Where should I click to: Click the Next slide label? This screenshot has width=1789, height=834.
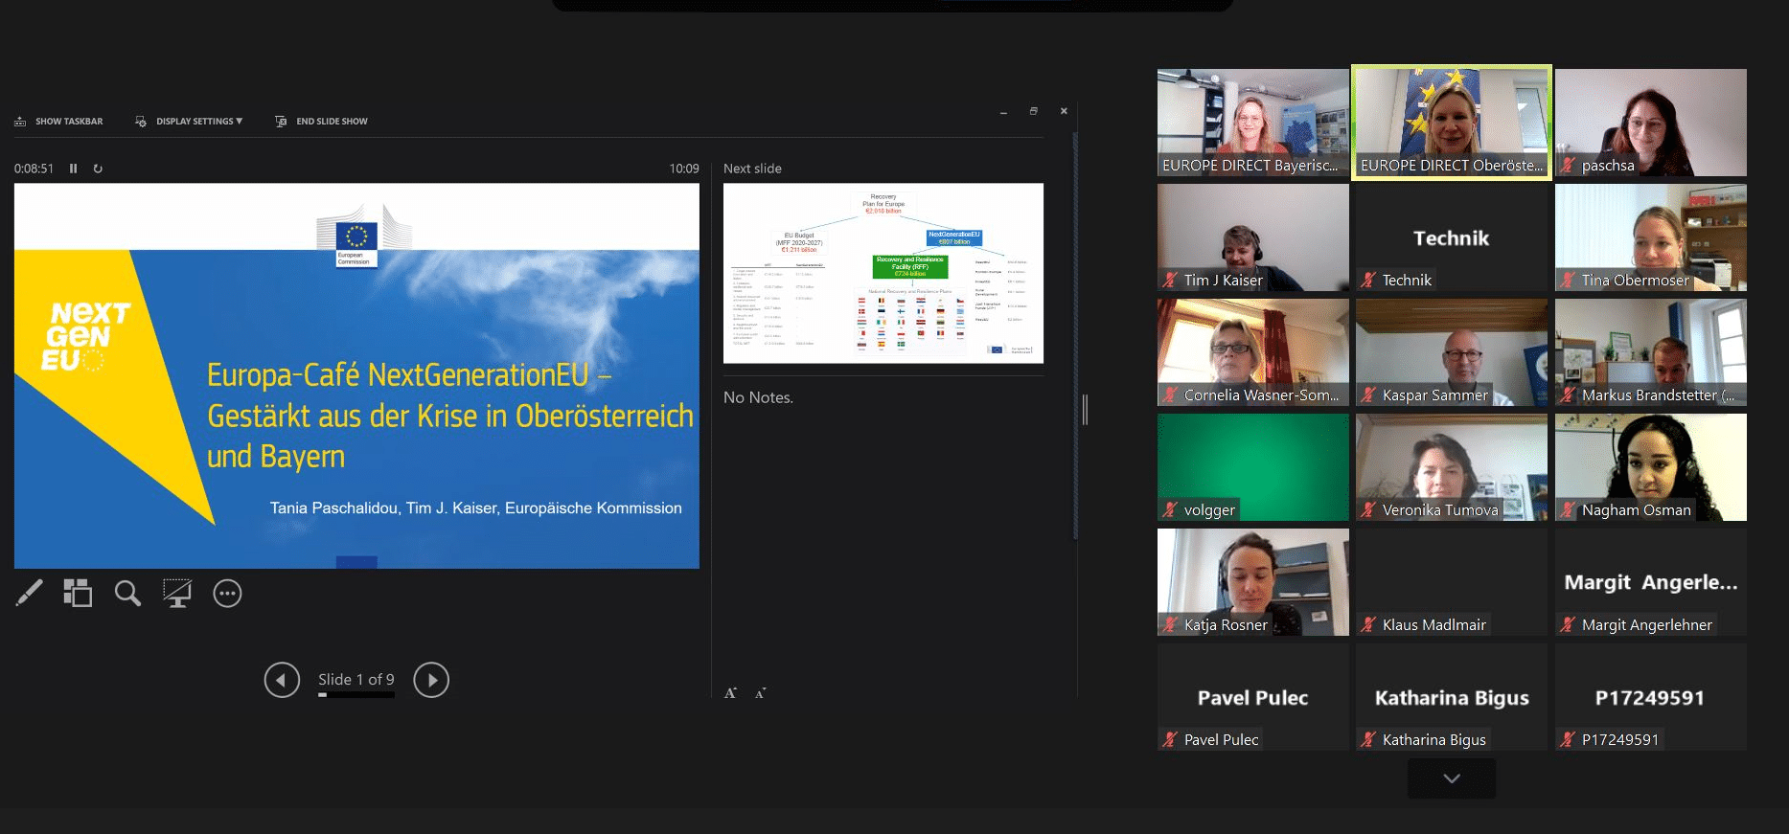(x=752, y=169)
